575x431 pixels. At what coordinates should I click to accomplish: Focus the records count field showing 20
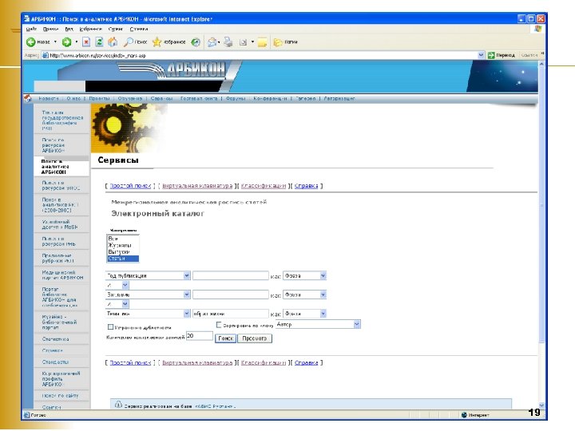point(200,336)
